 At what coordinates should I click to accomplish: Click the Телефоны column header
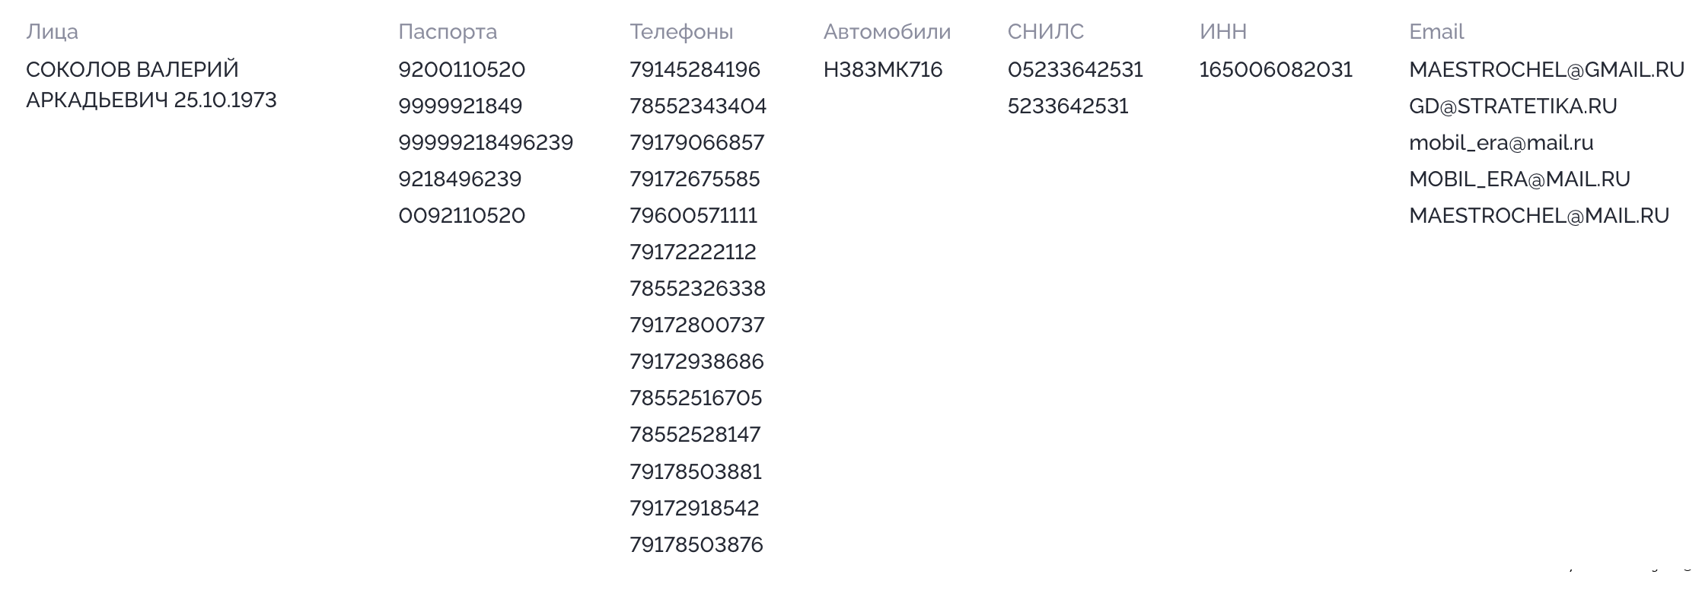(x=681, y=32)
